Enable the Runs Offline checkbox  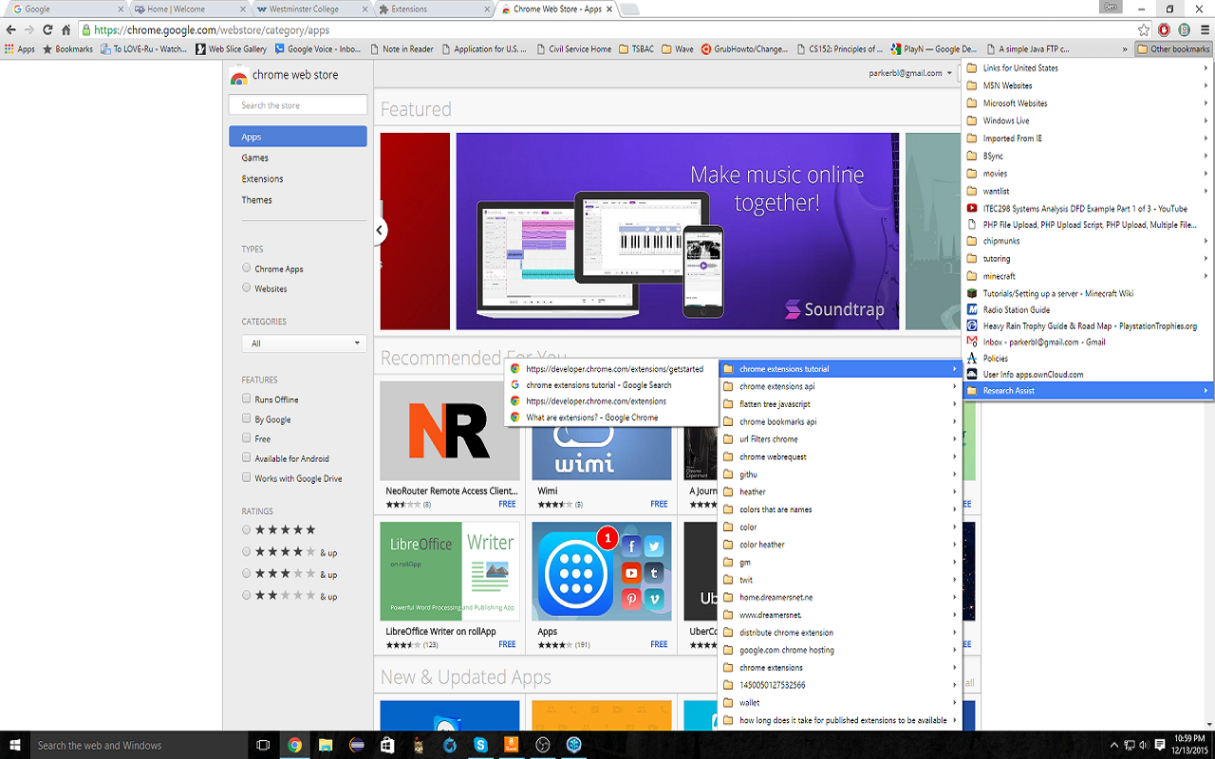click(x=247, y=399)
